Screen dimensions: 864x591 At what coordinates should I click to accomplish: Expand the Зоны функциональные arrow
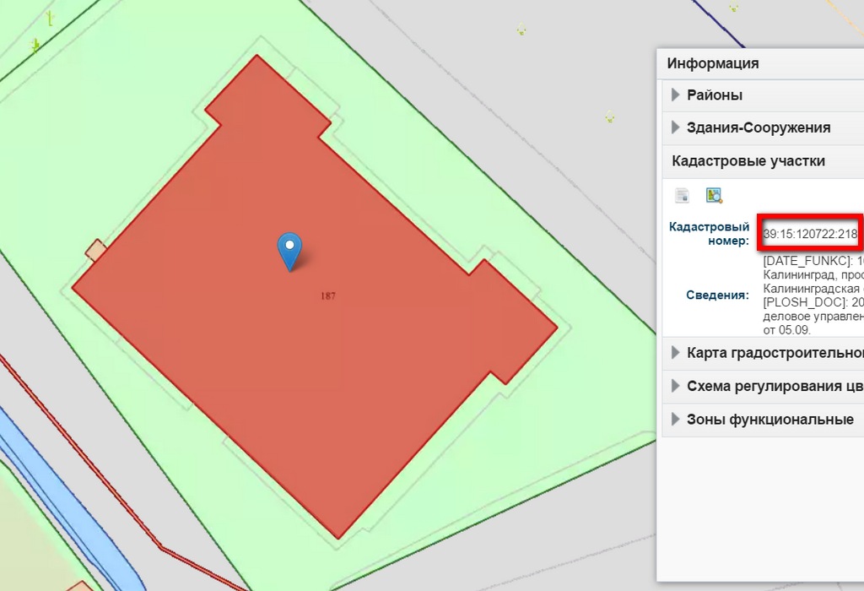pyautogui.click(x=675, y=419)
